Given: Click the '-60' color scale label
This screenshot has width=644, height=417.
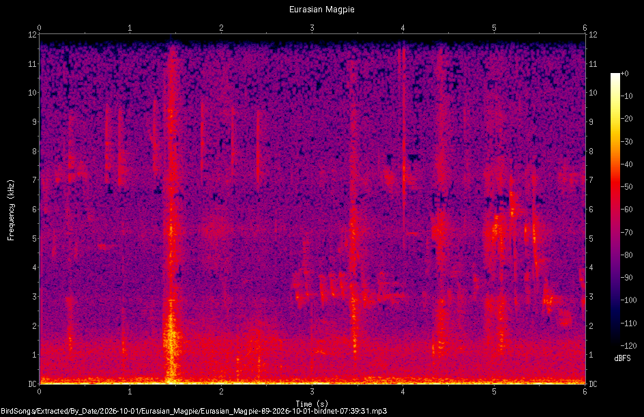Looking at the screenshot, I should (626, 210).
